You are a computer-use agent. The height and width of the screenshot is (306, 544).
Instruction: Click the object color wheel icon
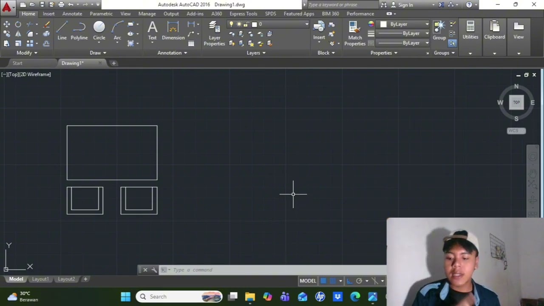point(371,24)
